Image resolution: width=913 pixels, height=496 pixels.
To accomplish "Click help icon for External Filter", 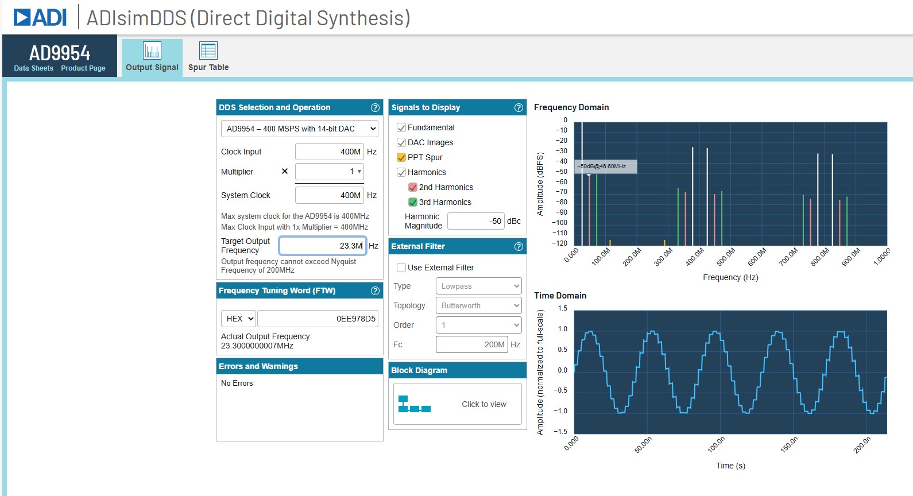I will click(x=519, y=246).
